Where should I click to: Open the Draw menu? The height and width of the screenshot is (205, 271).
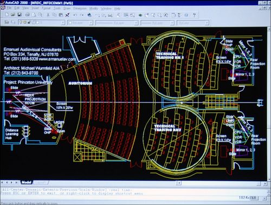pos(67,8)
